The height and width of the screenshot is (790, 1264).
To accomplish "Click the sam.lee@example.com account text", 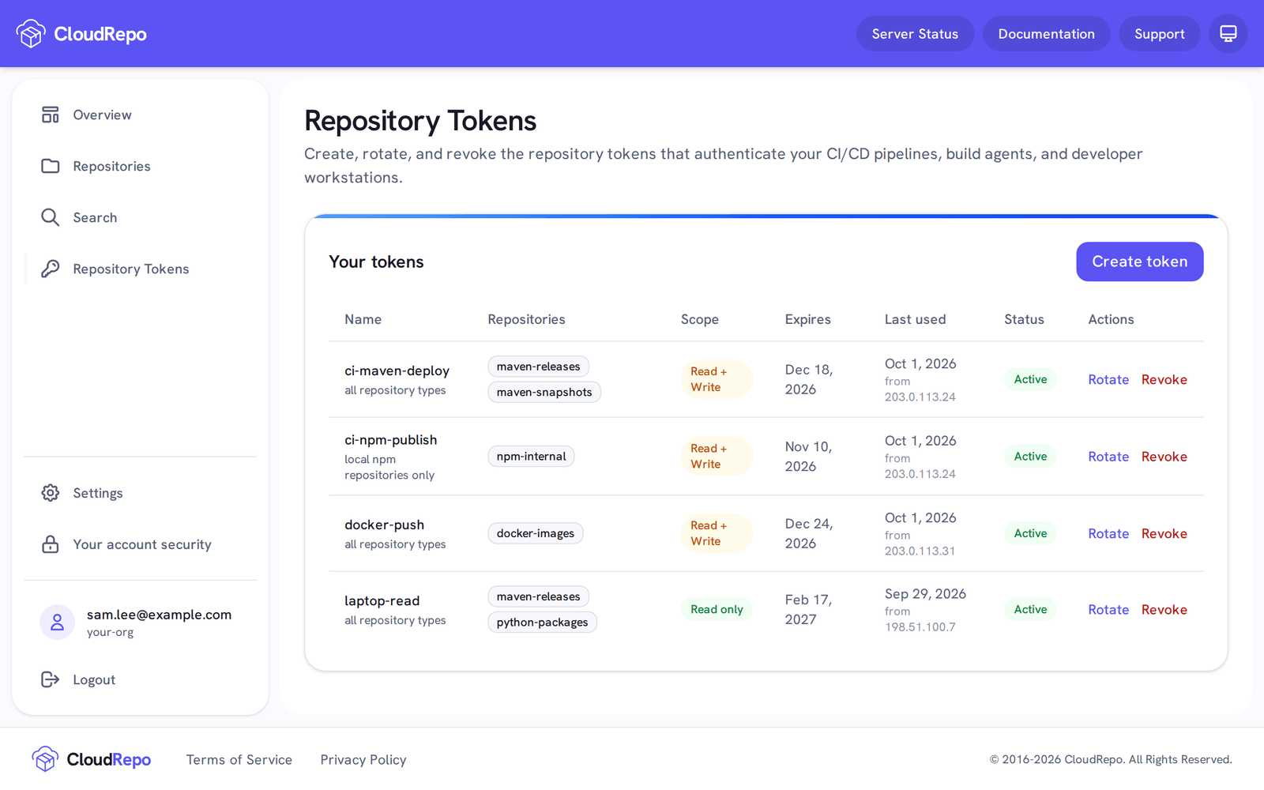I will (159, 615).
